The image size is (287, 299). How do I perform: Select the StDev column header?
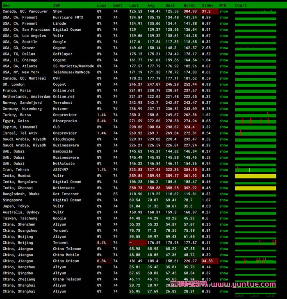tap(207, 5)
